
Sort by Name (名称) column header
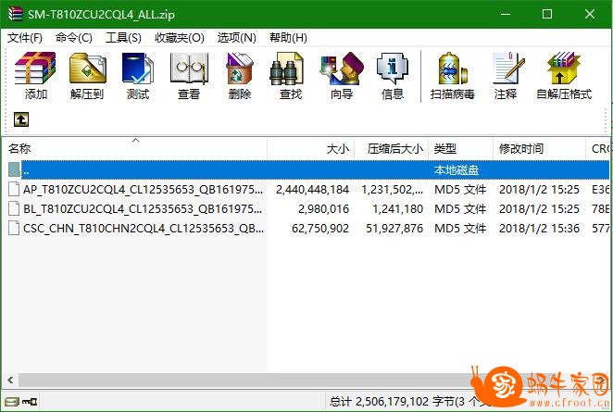(x=134, y=148)
